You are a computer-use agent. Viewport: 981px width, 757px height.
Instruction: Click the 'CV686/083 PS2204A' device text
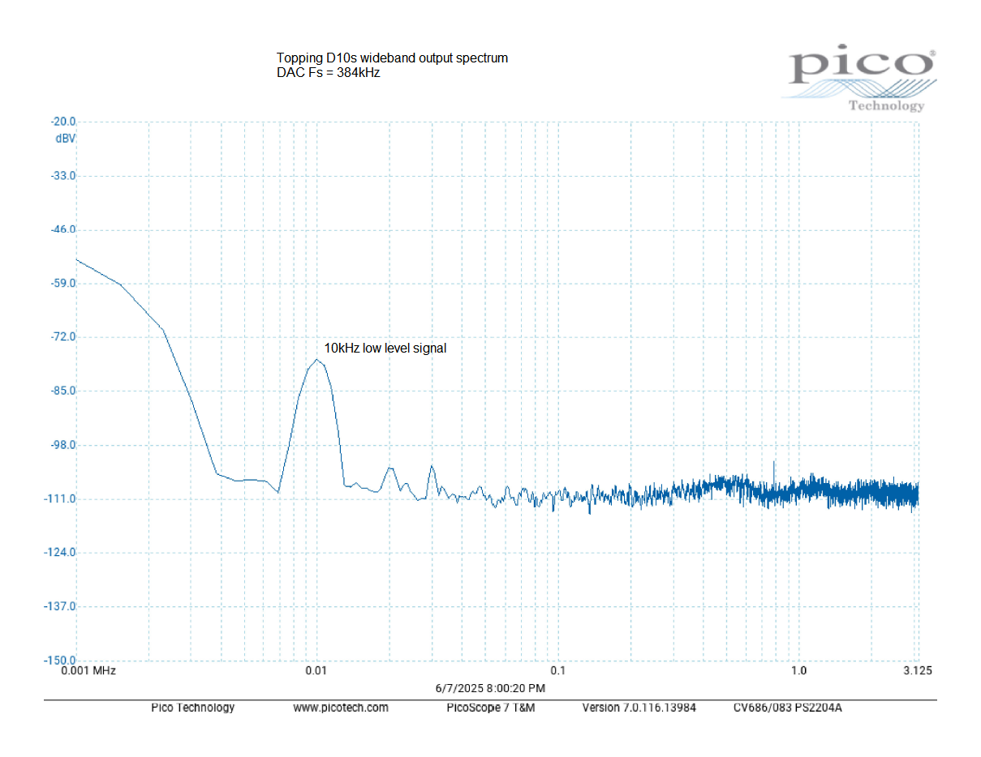[x=788, y=708]
